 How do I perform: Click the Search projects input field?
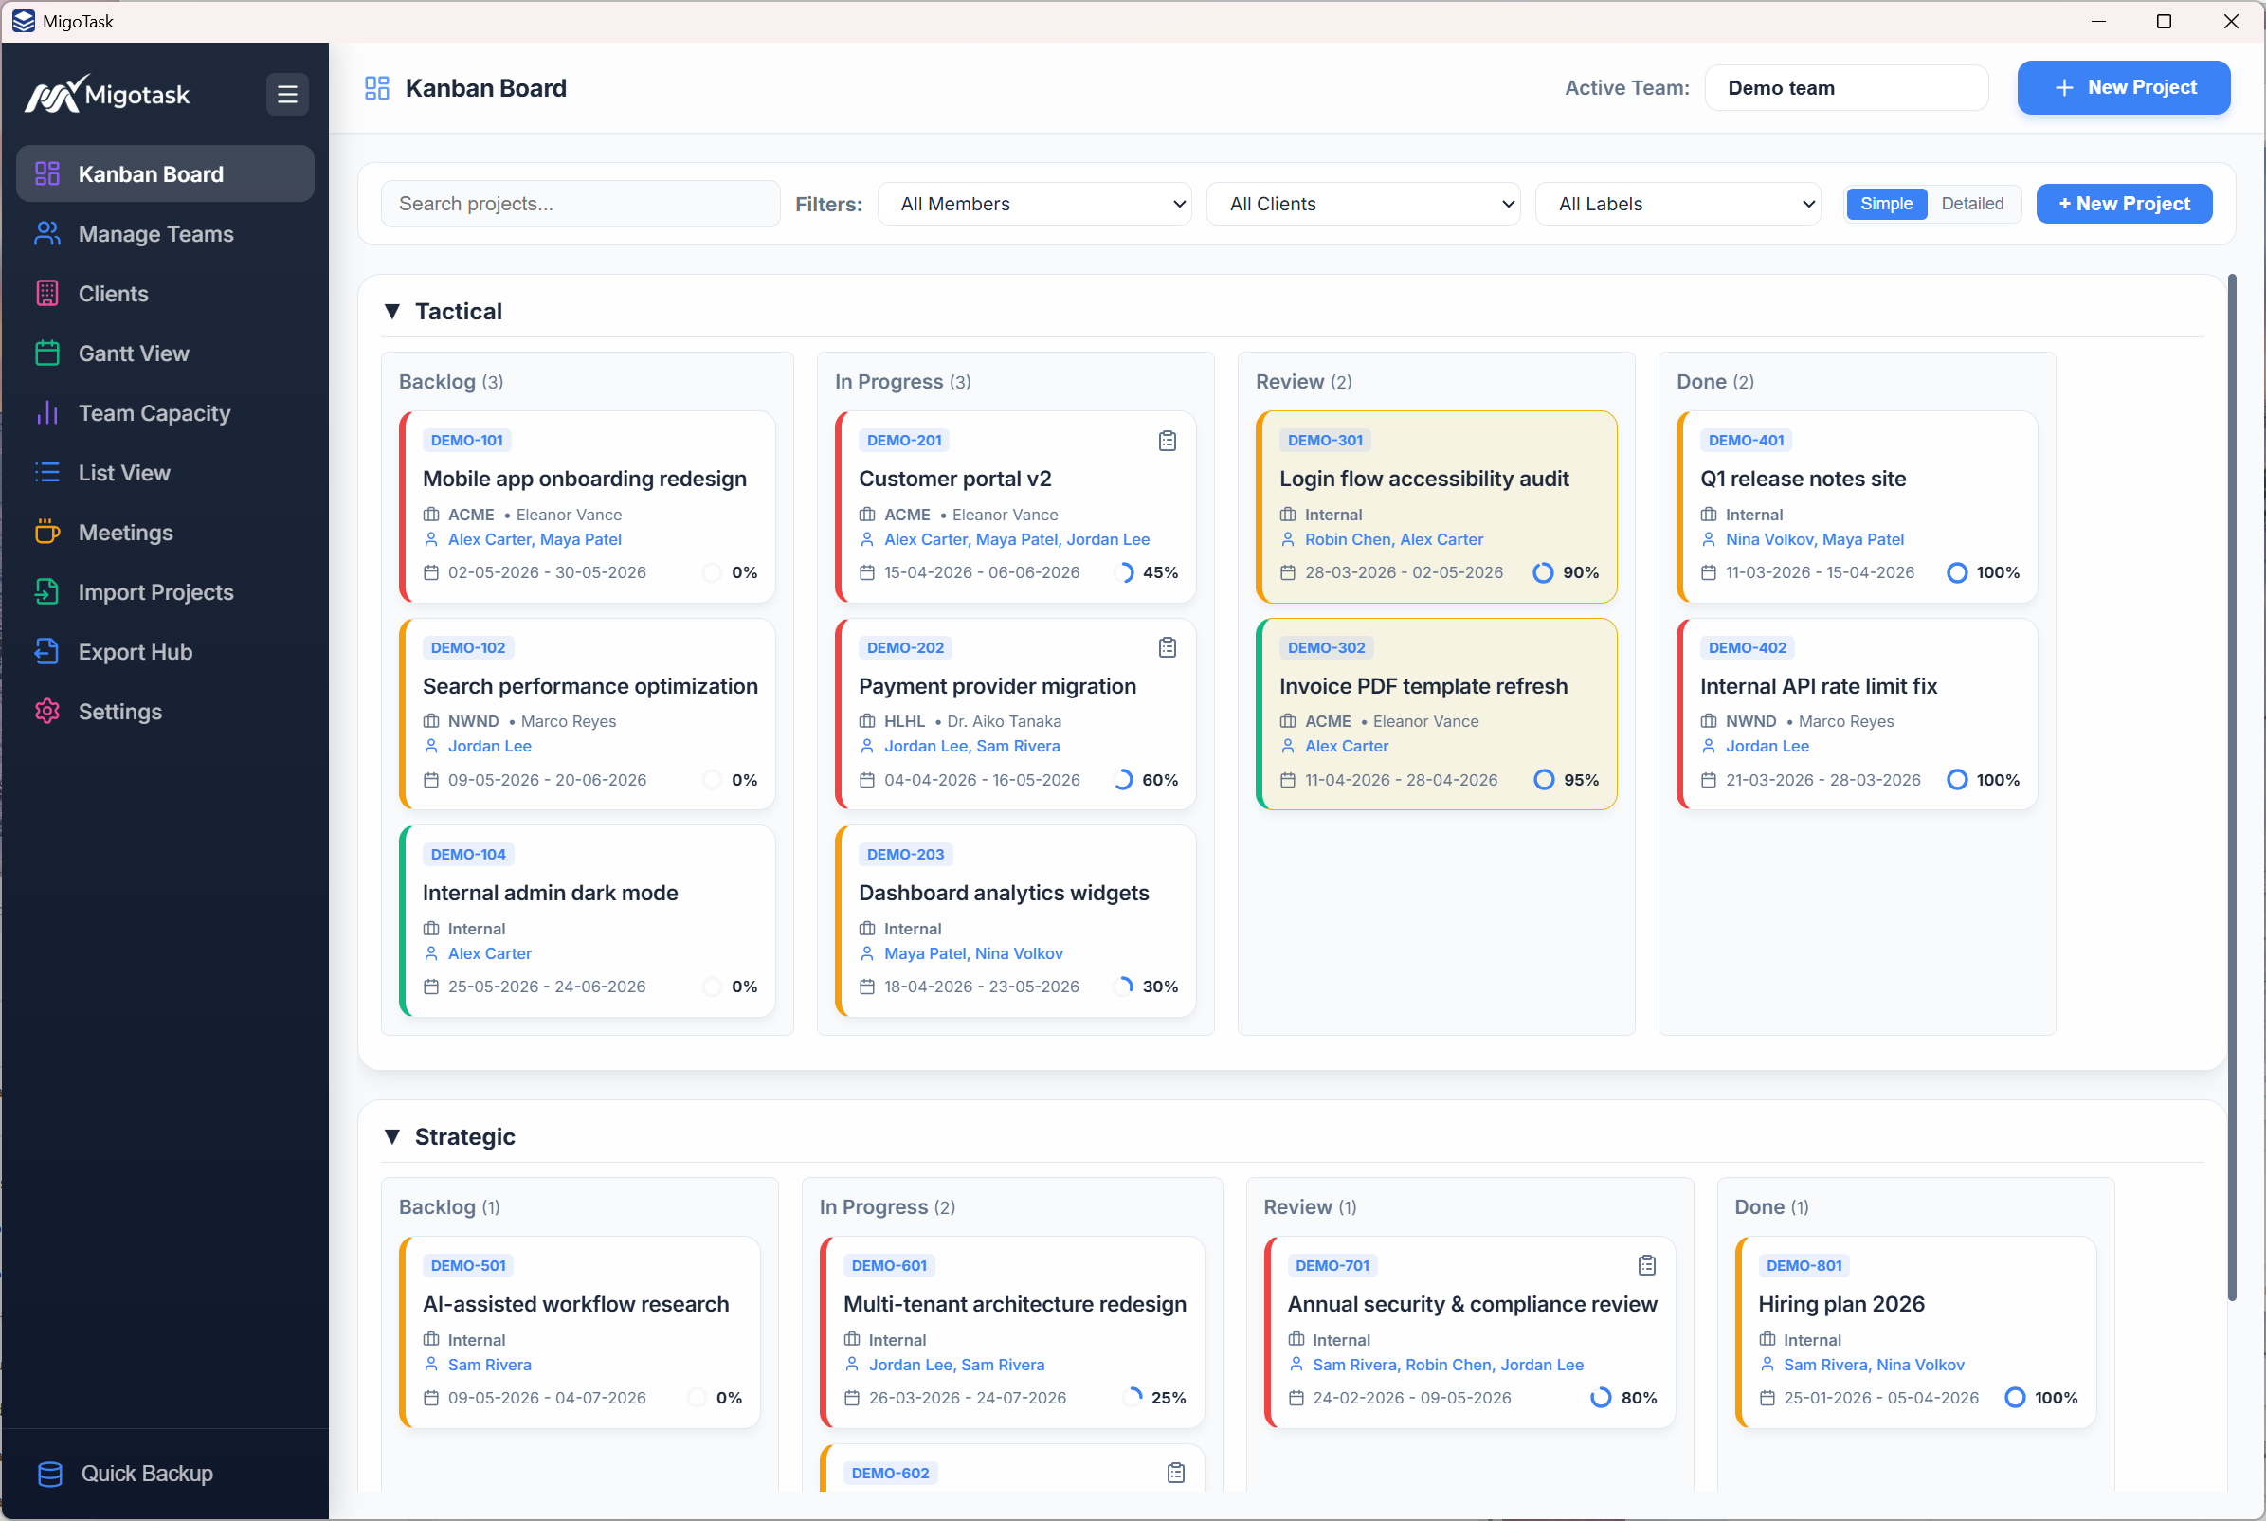tap(580, 204)
